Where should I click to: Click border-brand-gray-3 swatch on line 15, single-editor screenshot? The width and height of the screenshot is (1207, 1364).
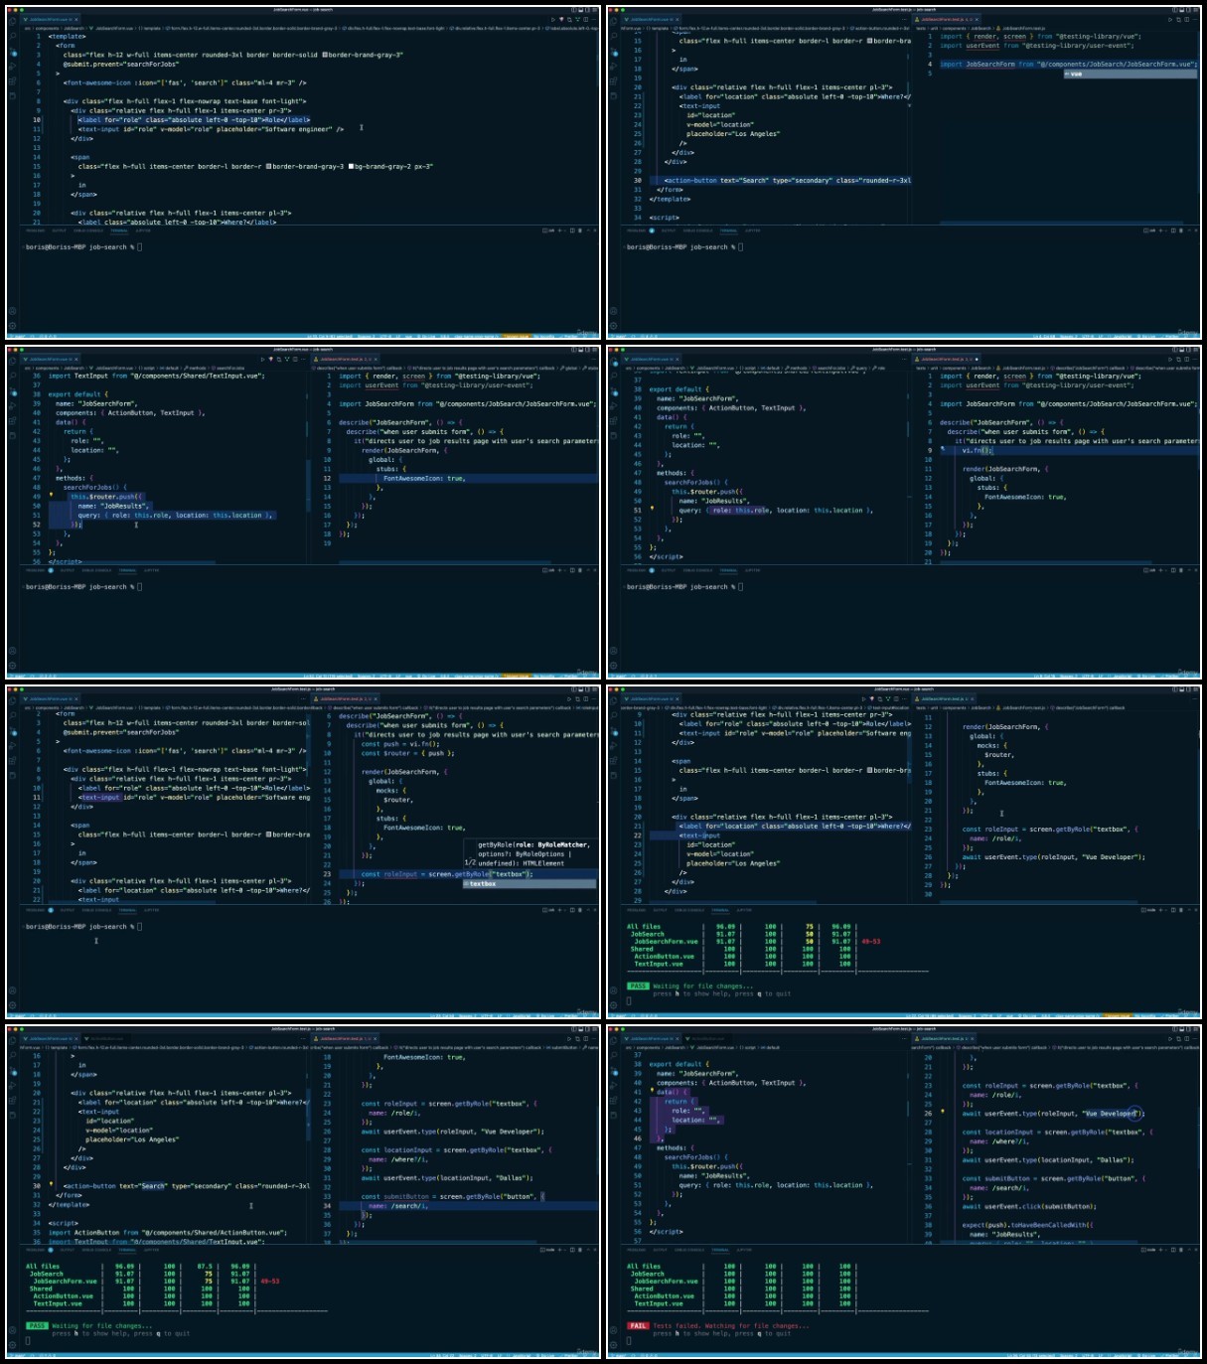pyautogui.click(x=268, y=166)
